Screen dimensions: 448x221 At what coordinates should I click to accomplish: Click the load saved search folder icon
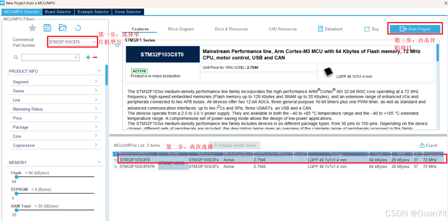[x=63, y=28]
